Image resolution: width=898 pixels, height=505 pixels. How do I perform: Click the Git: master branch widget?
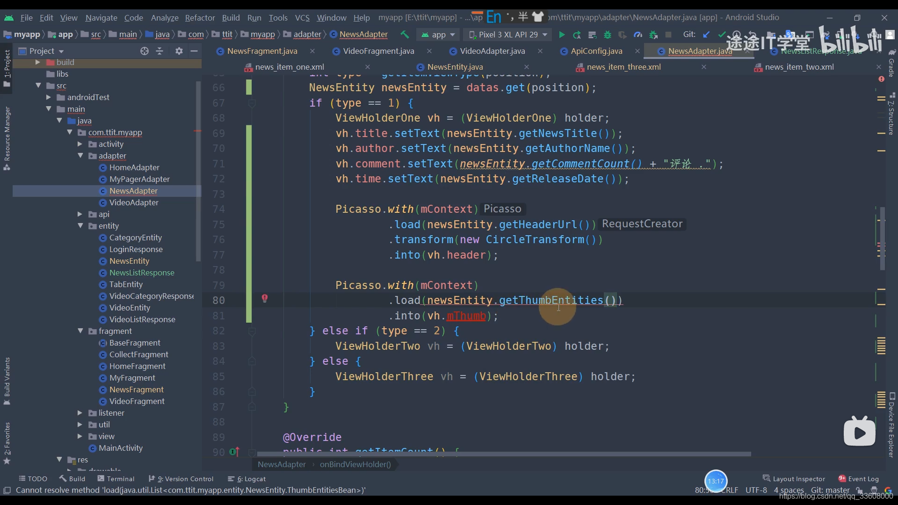pos(830,490)
